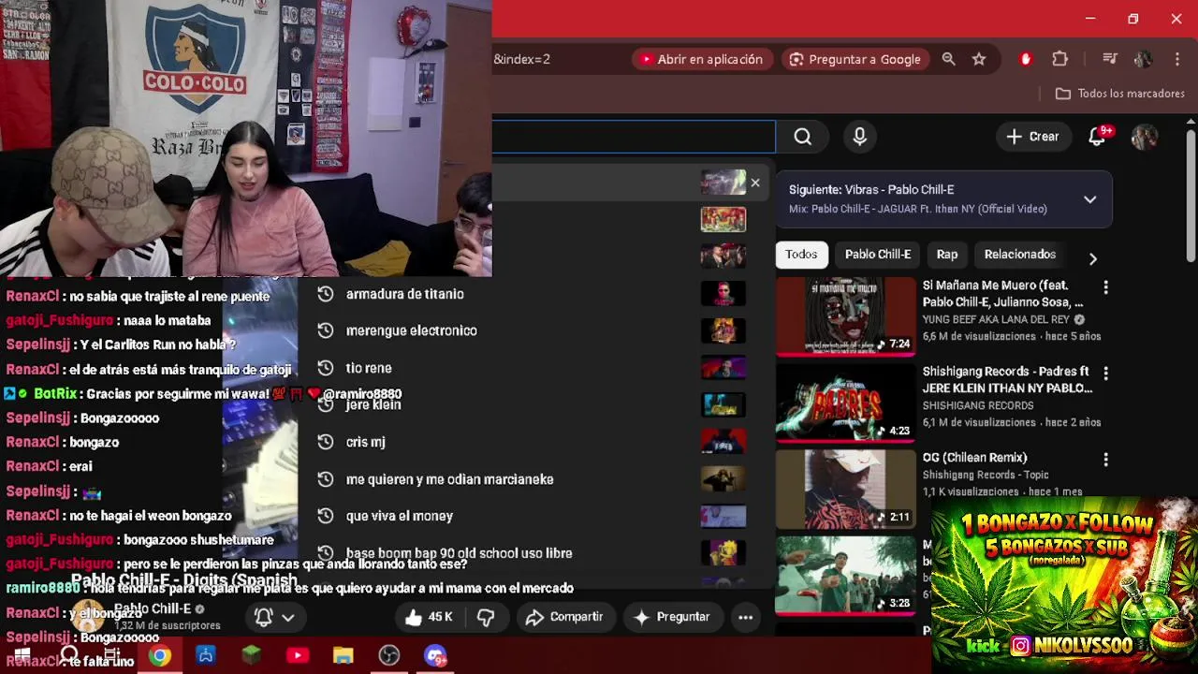Click the YouTube search magnifier button
The image size is (1198, 674).
point(803,137)
